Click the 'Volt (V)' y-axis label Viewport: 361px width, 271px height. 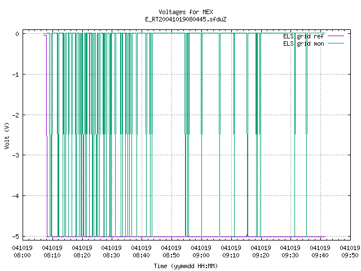click(x=7, y=135)
